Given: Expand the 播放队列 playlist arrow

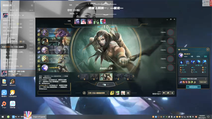Looking at the screenshot, I should coord(14,6).
